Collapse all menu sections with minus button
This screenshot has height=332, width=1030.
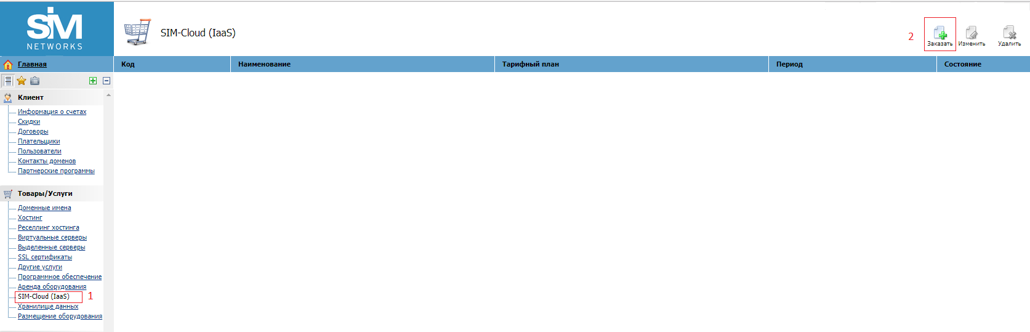pos(107,81)
